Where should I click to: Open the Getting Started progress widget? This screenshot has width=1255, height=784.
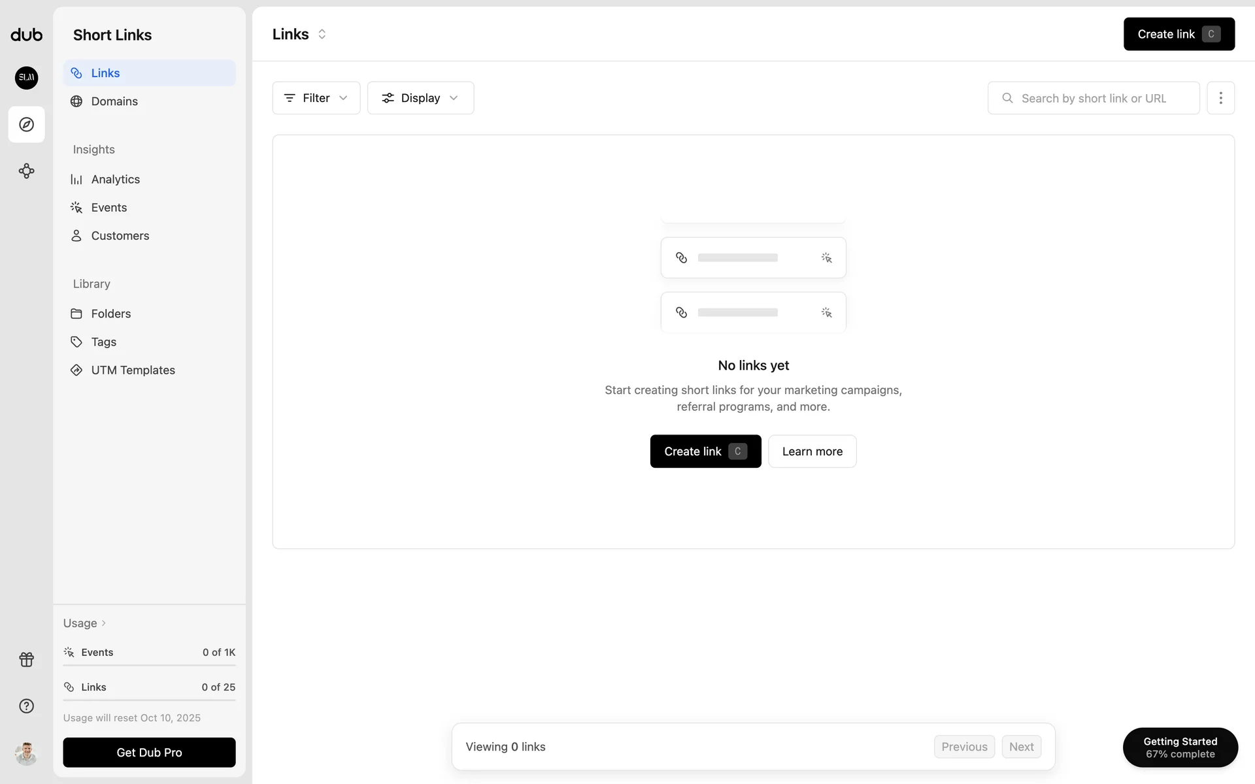click(x=1180, y=747)
